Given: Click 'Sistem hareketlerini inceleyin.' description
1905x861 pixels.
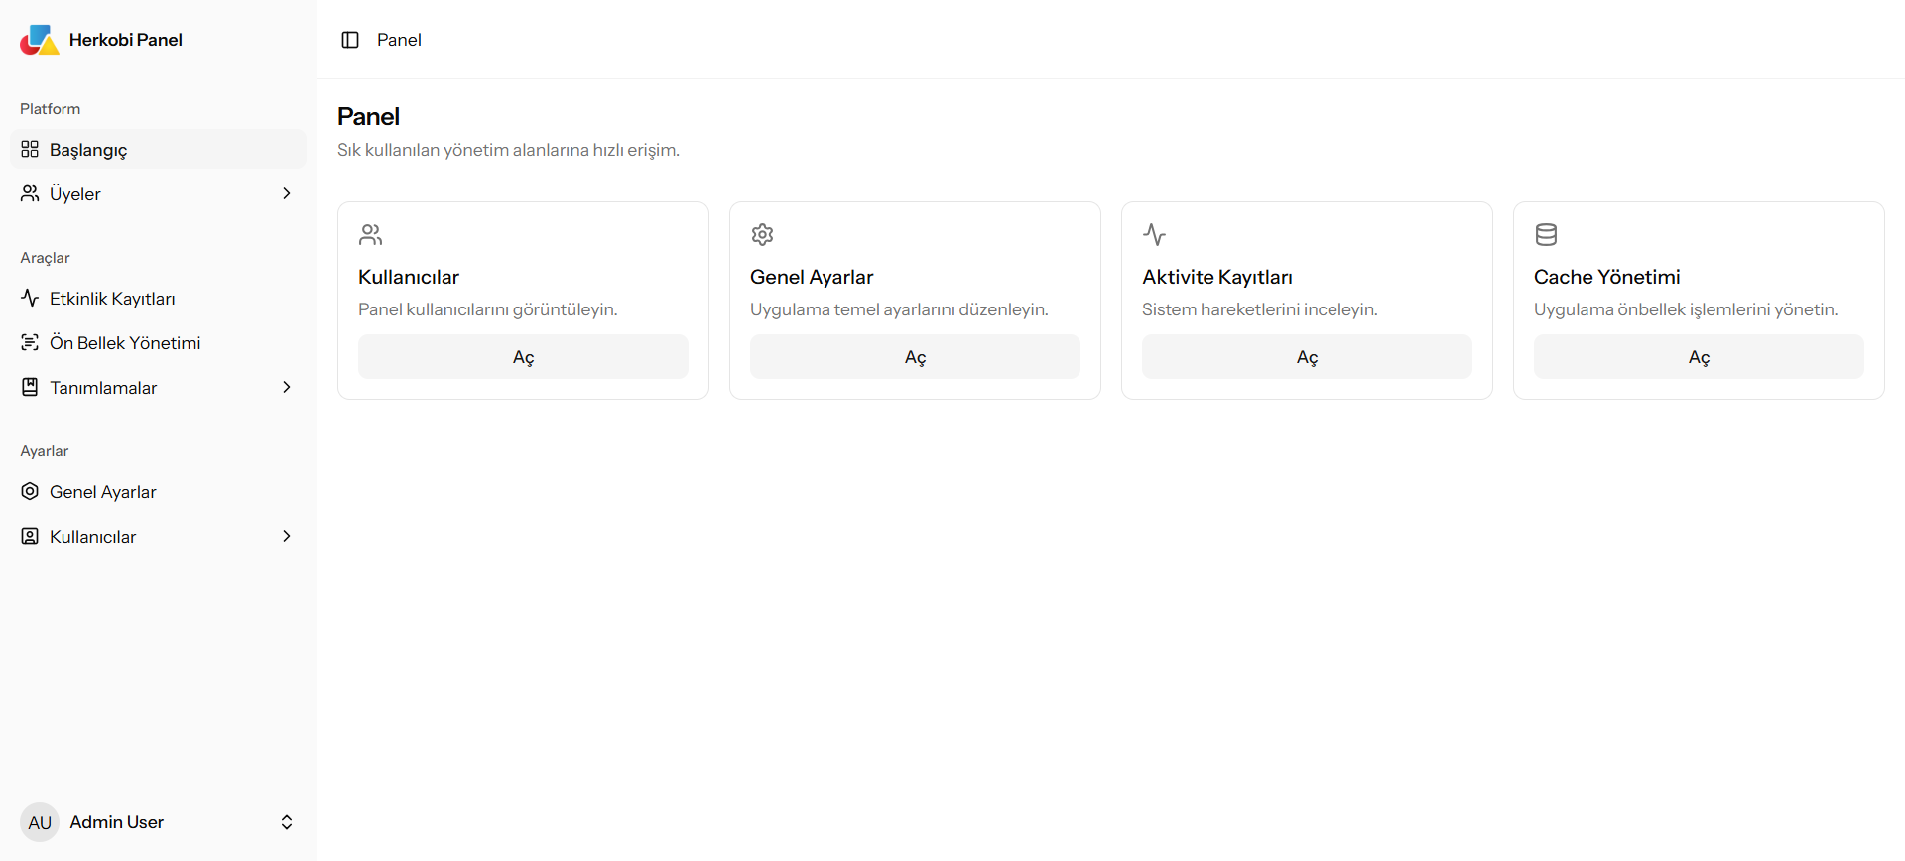Looking at the screenshot, I should [x=1260, y=309].
